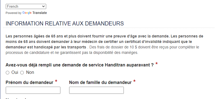Click the 'Non' text label

click(x=30, y=72)
